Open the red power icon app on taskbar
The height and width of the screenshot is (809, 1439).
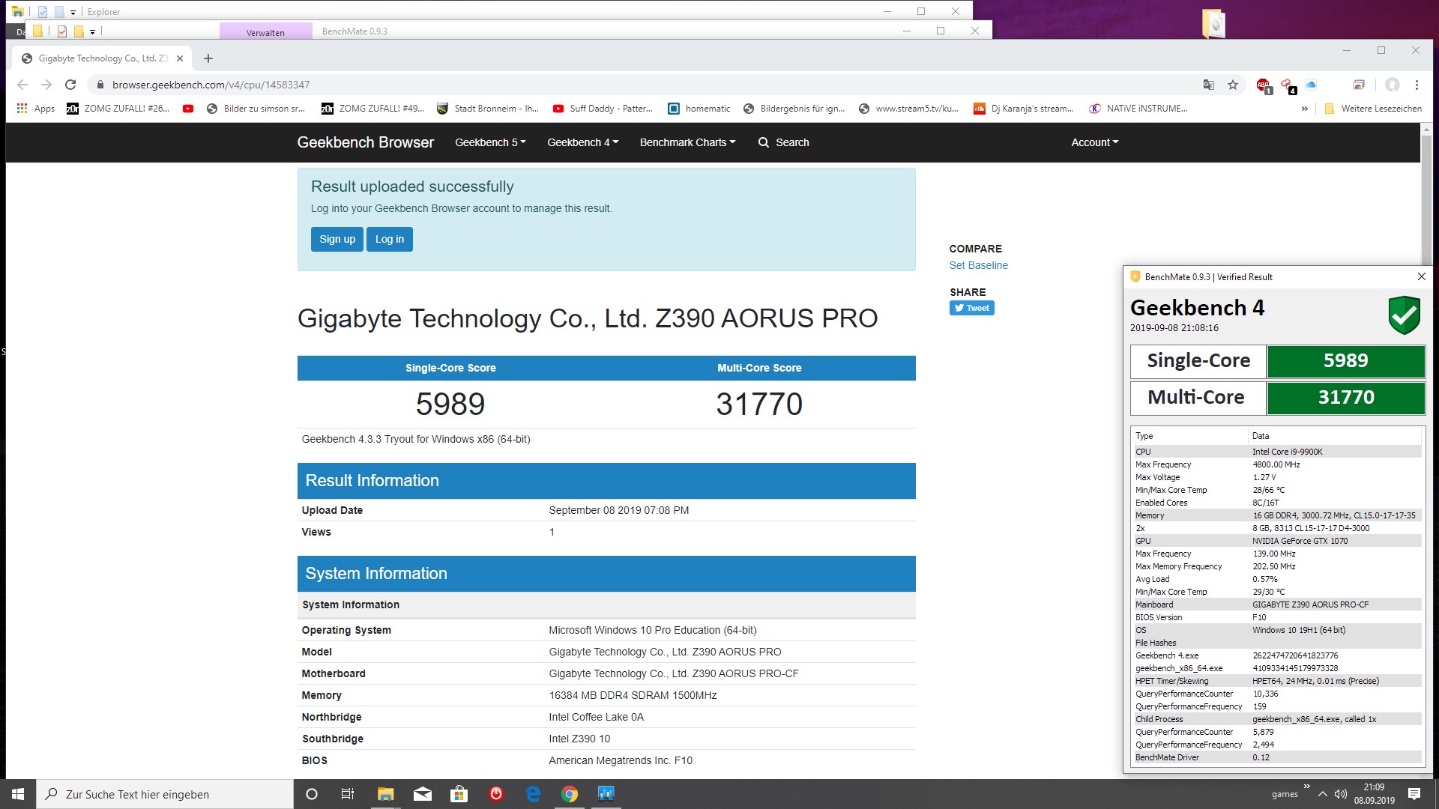[496, 794]
